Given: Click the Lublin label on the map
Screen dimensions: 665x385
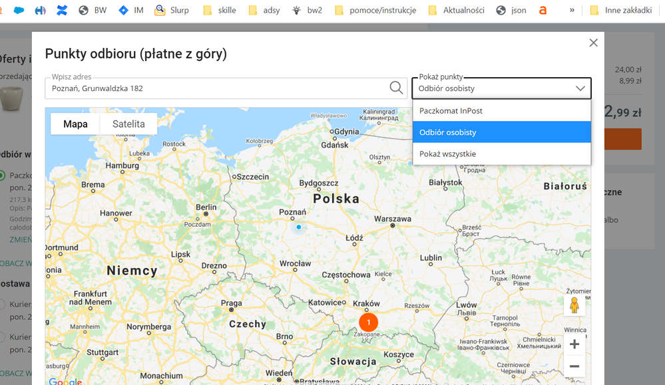Looking at the screenshot, I should pyautogui.click(x=431, y=257).
